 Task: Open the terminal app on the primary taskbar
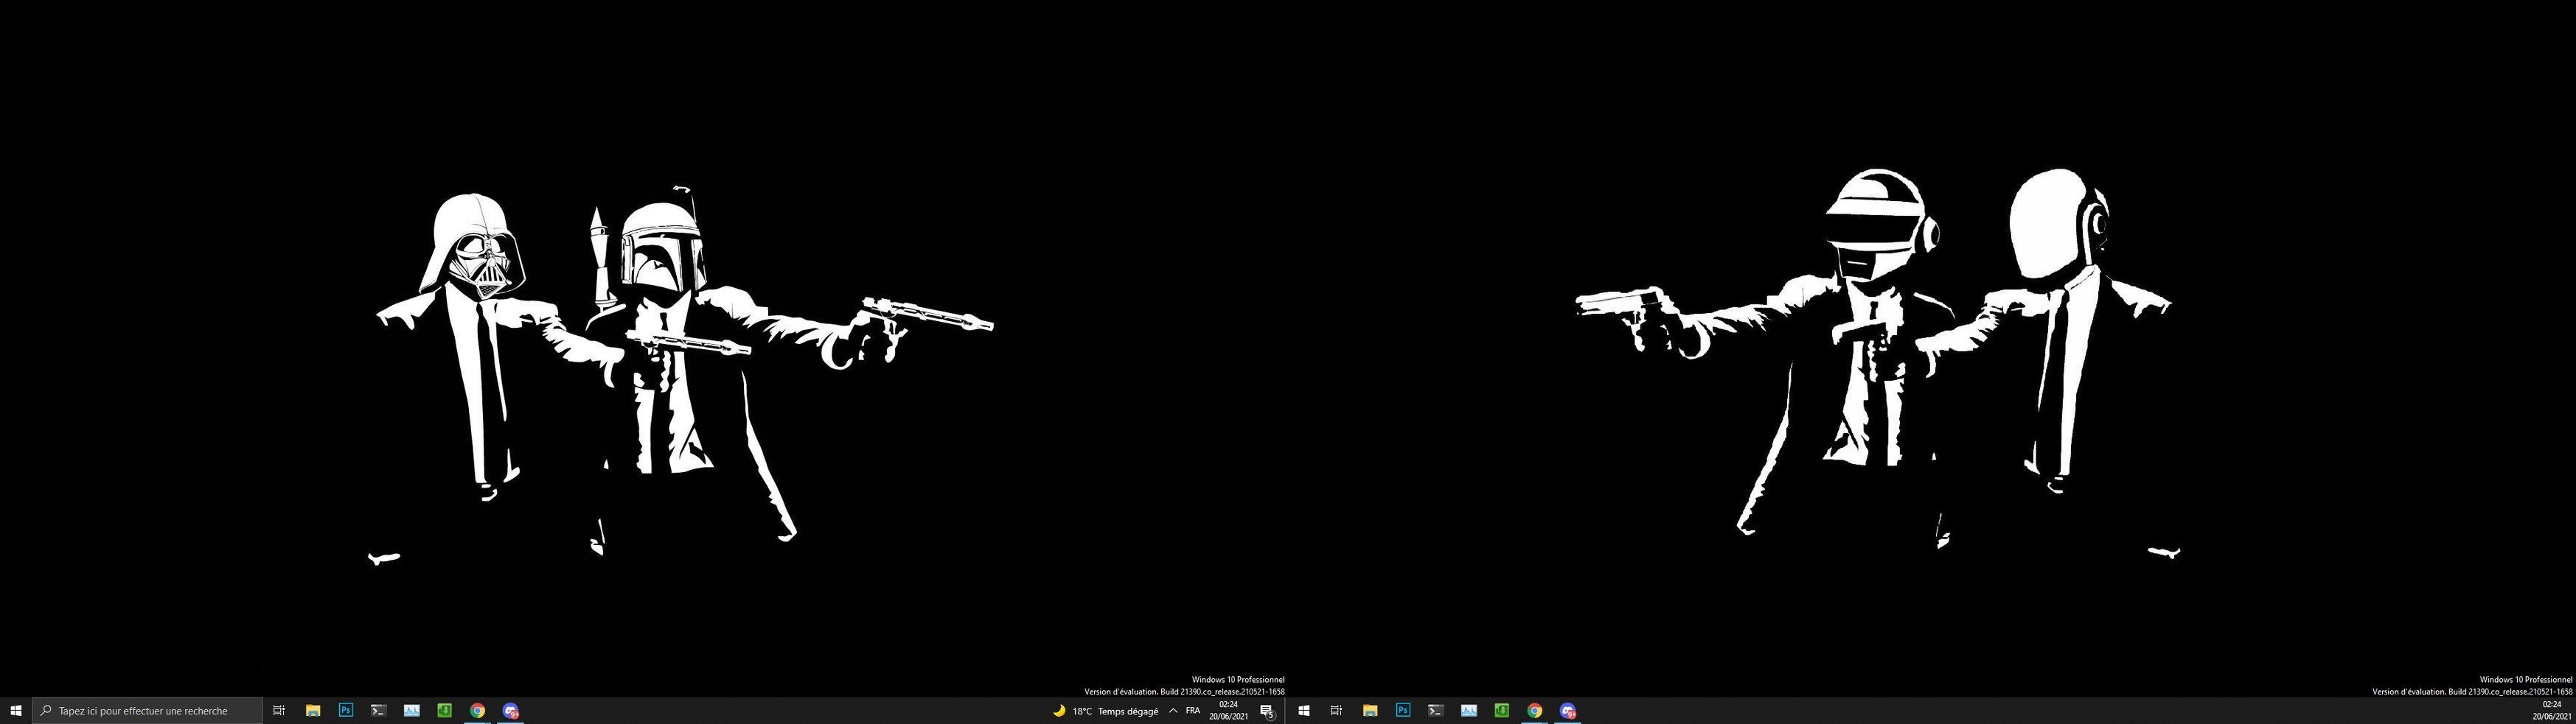[378, 711]
